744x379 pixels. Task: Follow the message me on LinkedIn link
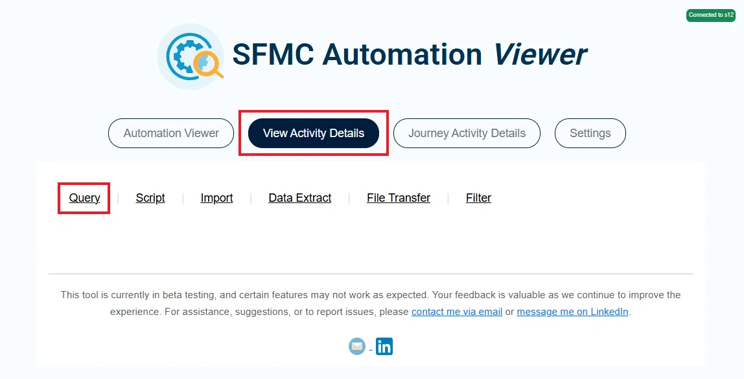click(573, 312)
